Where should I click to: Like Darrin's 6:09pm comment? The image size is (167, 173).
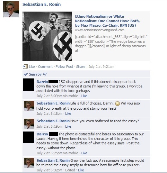click(84, 96)
